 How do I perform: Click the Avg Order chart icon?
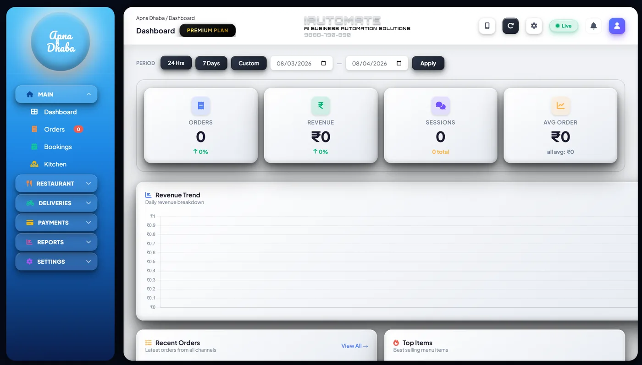point(560,105)
